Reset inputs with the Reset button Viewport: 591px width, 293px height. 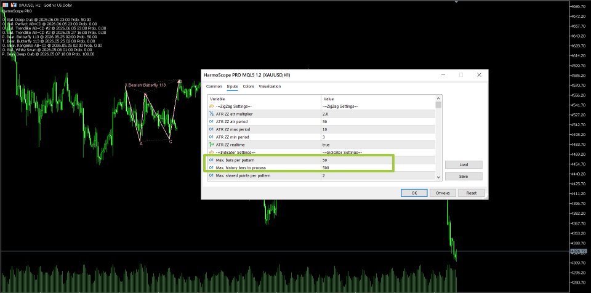(472, 193)
